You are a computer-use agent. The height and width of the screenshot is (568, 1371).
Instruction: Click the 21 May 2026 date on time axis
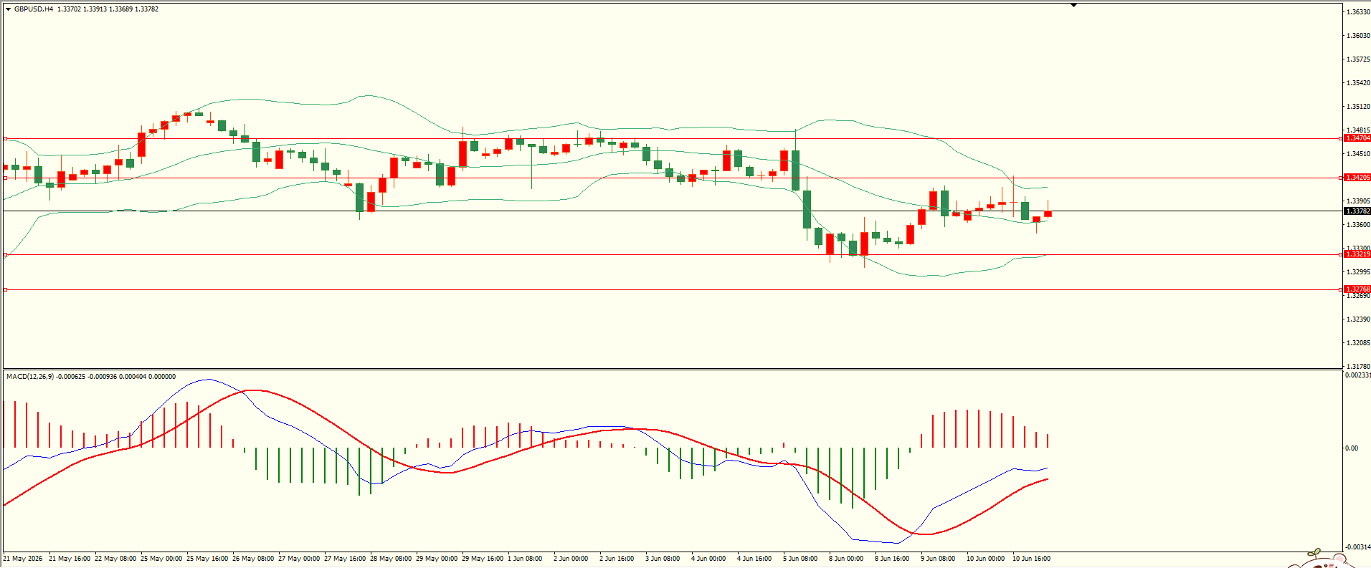[x=23, y=559]
